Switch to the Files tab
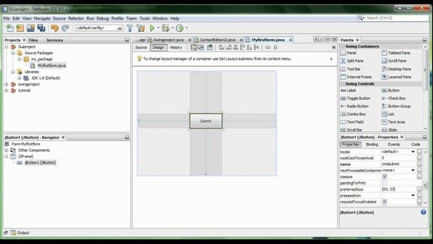This screenshot has height=244, width=433. [x=33, y=40]
